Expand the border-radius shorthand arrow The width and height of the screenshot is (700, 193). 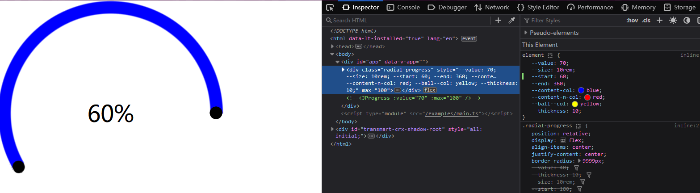579,161
